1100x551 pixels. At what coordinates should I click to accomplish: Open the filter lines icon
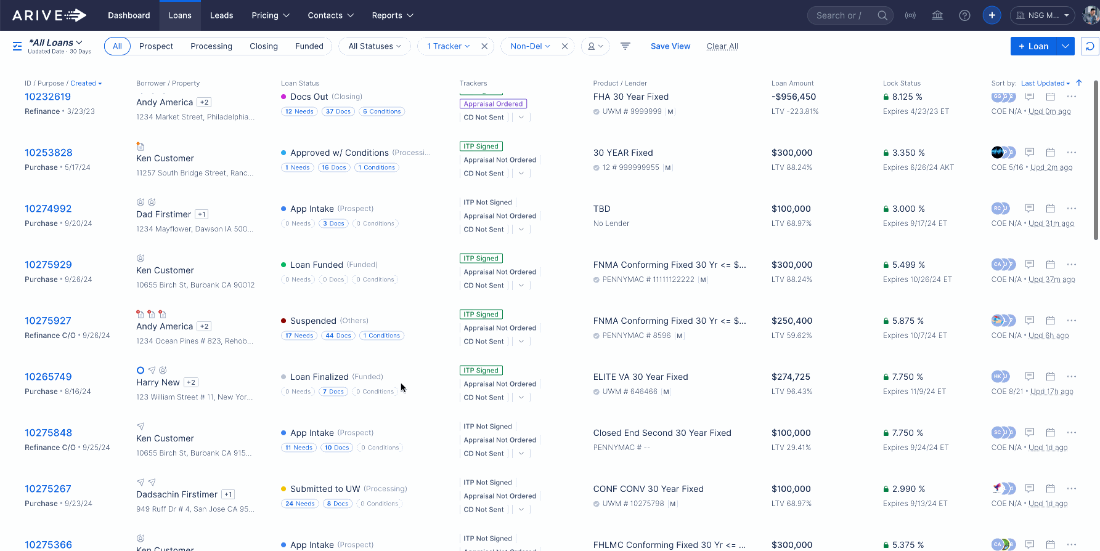point(625,46)
